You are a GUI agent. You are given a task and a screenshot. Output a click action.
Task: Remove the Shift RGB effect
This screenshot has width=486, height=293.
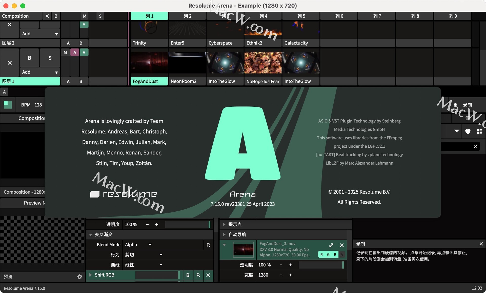click(208, 275)
